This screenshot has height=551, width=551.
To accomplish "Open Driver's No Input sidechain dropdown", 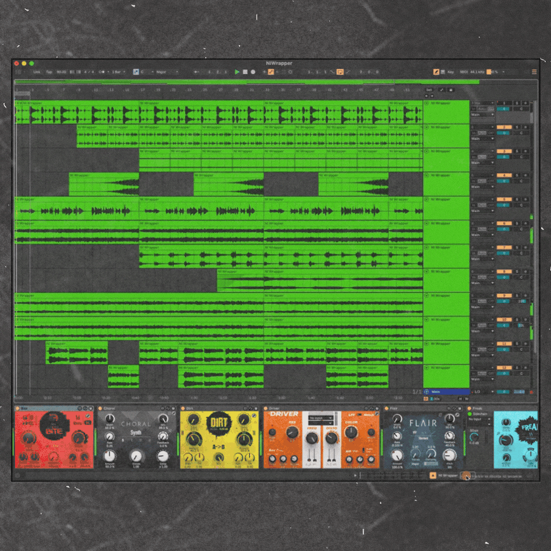I will click(321, 418).
